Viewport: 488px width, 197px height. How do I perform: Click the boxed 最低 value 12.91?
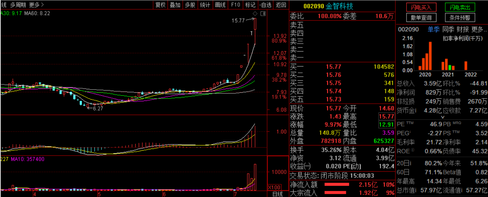point(386,125)
